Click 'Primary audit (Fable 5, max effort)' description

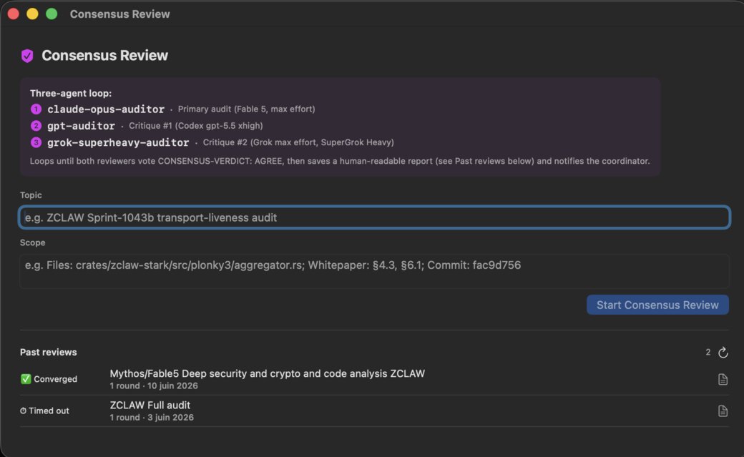tap(246, 109)
